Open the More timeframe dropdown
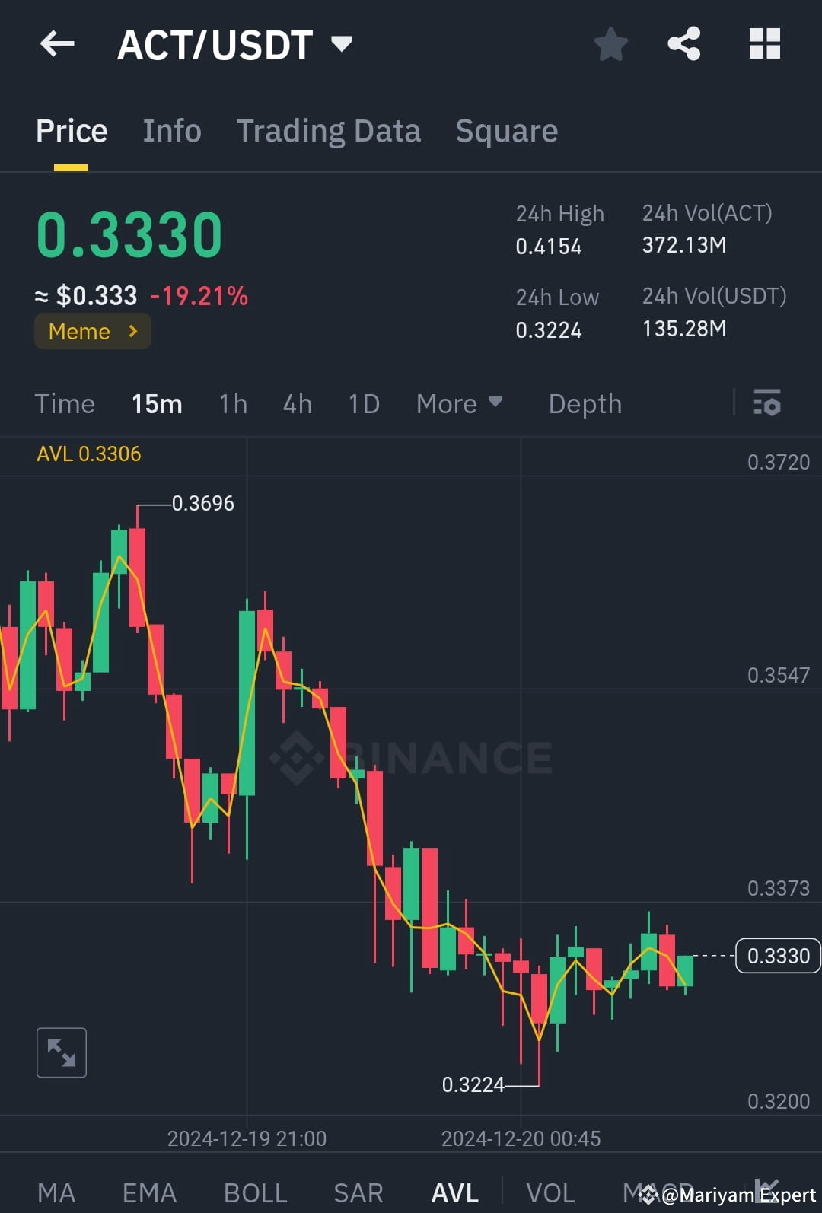This screenshot has height=1213, width=822. click(460, 403)
